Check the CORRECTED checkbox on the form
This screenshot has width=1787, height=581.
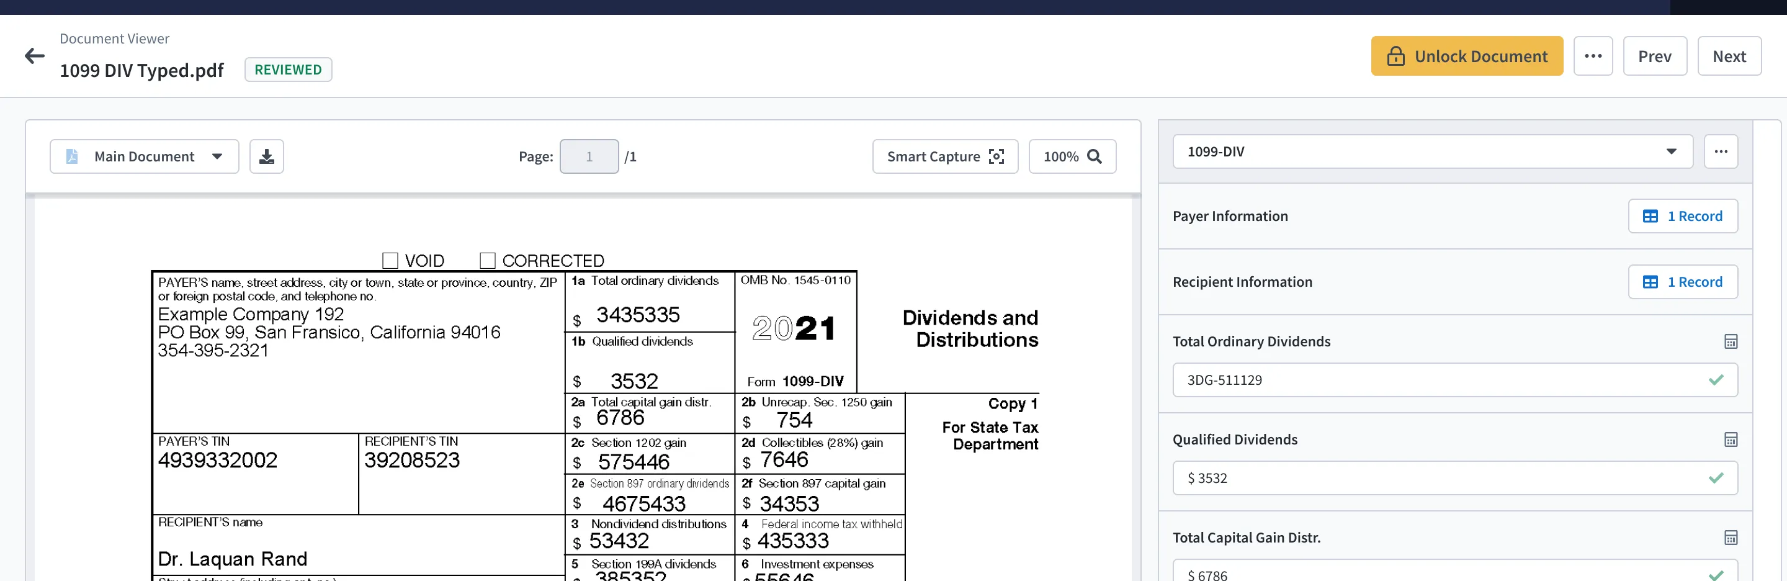point(487,260)
